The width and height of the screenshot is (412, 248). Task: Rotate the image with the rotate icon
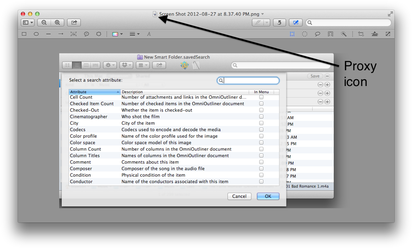pyautogui.click(x=279, y=22)
